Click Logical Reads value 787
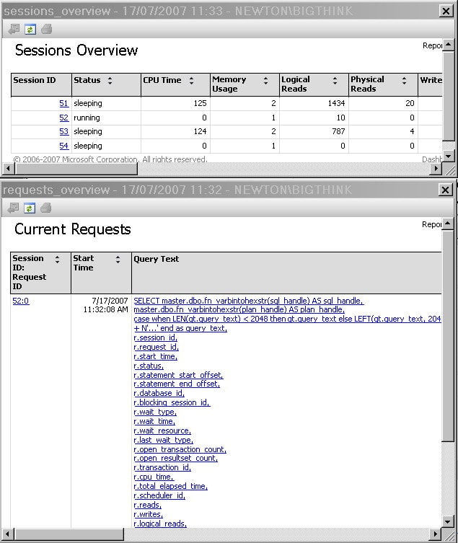The image size is (458, 543). coord(338,131)
